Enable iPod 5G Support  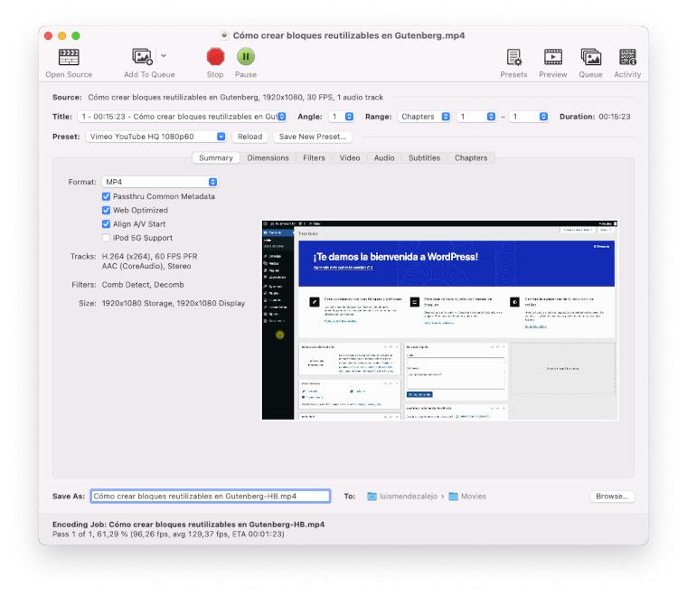tap(106, 238)
